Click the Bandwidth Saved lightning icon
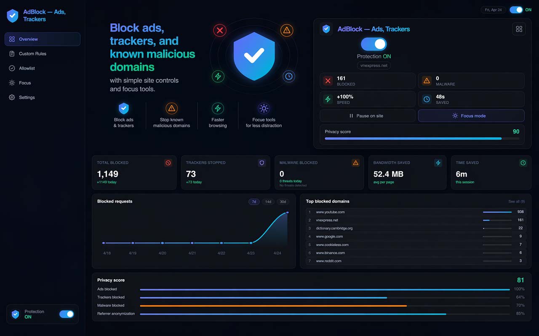Screen dimensions: 539x336 click(438, 163)
